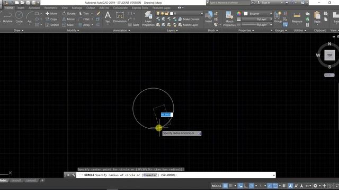Click Sign In in title bar

tap(264, 3)
